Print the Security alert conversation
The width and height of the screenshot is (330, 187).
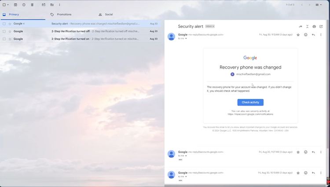point(314,26)
